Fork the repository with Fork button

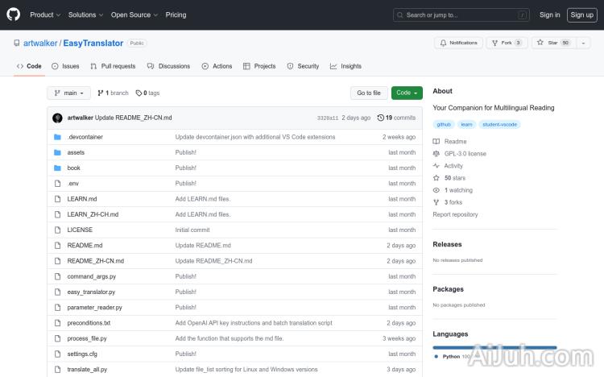point(507,43)
